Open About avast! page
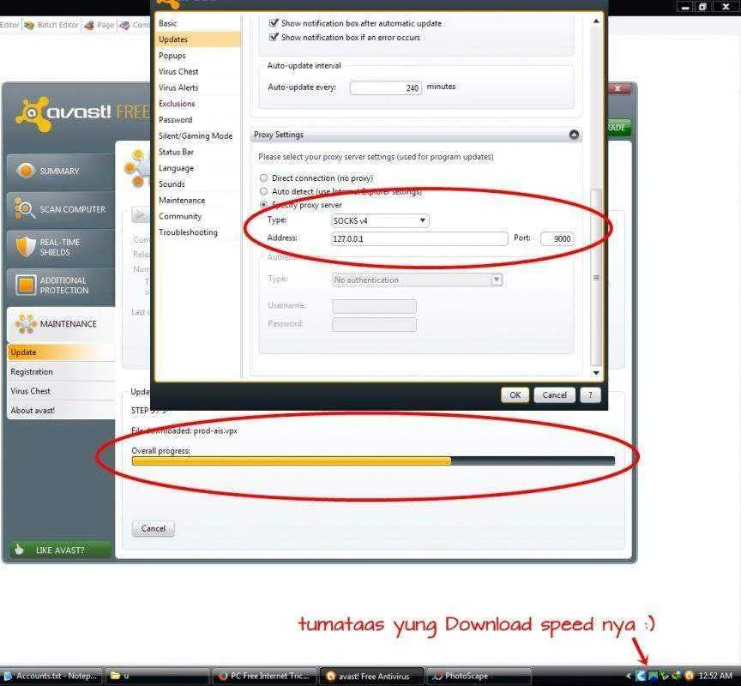 pyautogui.click(x=61, y=410)
